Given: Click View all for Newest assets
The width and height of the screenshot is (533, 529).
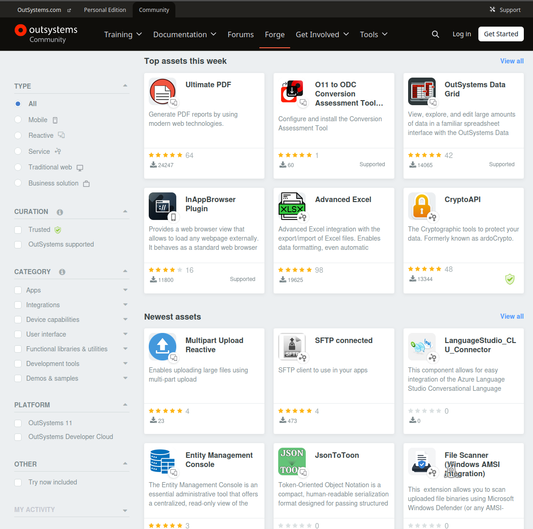Looking at the screenshot, I should 511,316.
